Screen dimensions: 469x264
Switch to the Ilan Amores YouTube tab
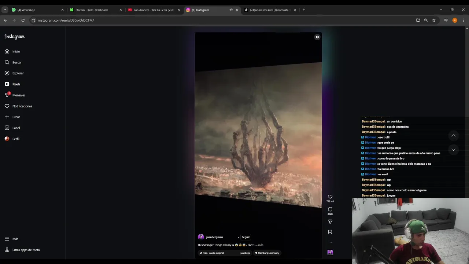coord(154,10)
